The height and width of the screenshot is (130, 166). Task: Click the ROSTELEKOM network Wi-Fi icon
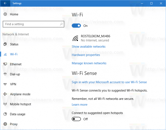[75, 38]
